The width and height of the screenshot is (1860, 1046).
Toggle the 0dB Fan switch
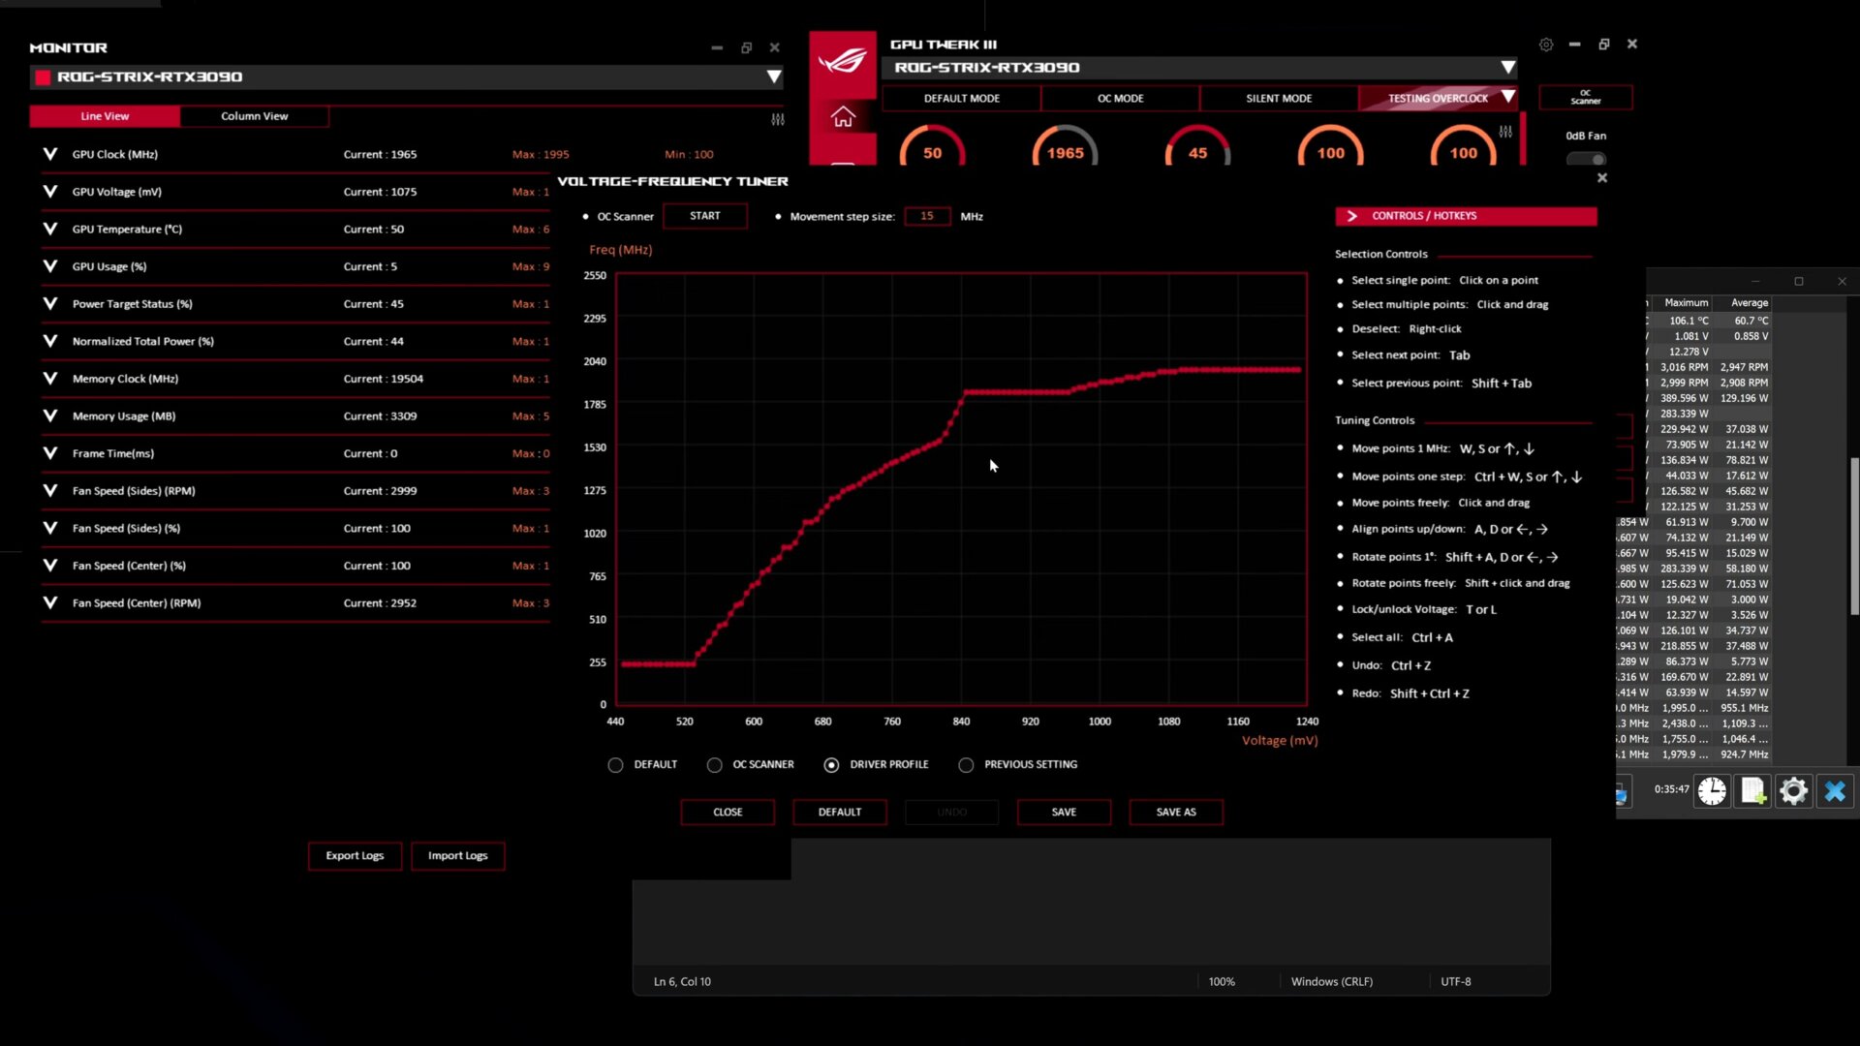pyautogui.click(x=1586, y=160)
